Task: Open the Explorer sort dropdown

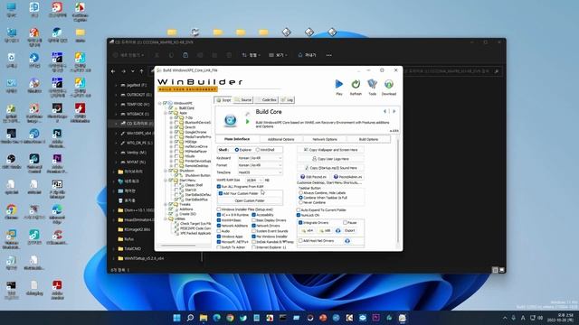Action: [251, 55]
